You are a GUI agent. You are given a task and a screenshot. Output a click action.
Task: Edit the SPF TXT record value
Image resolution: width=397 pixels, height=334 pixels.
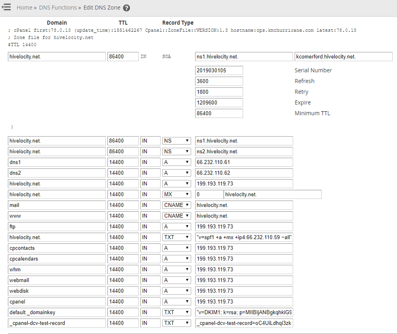pos(244,237)
